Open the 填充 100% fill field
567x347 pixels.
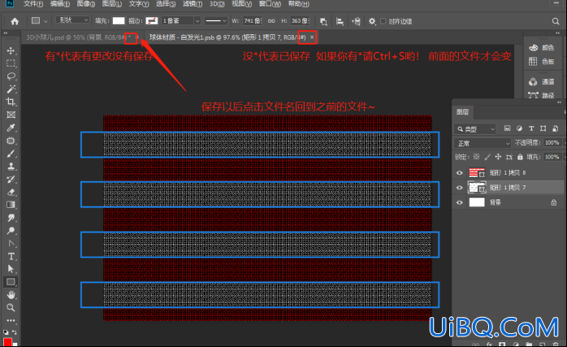[552, 157]
